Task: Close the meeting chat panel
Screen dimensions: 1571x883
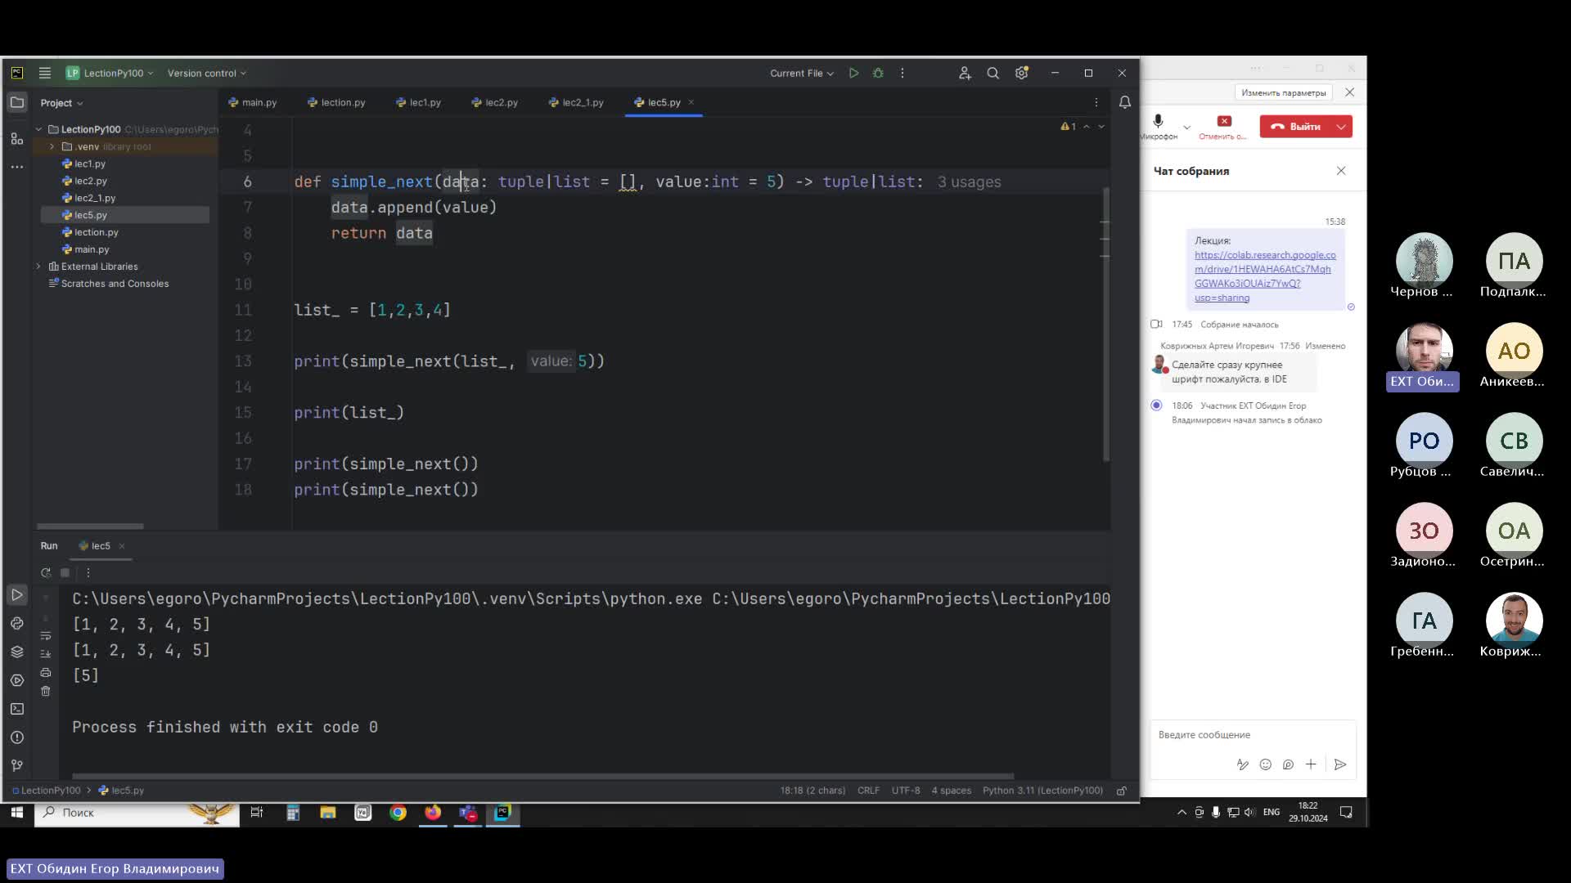Action: tap(1341, 171)
